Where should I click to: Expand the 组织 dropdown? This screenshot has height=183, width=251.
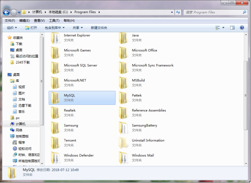(12, 28)
